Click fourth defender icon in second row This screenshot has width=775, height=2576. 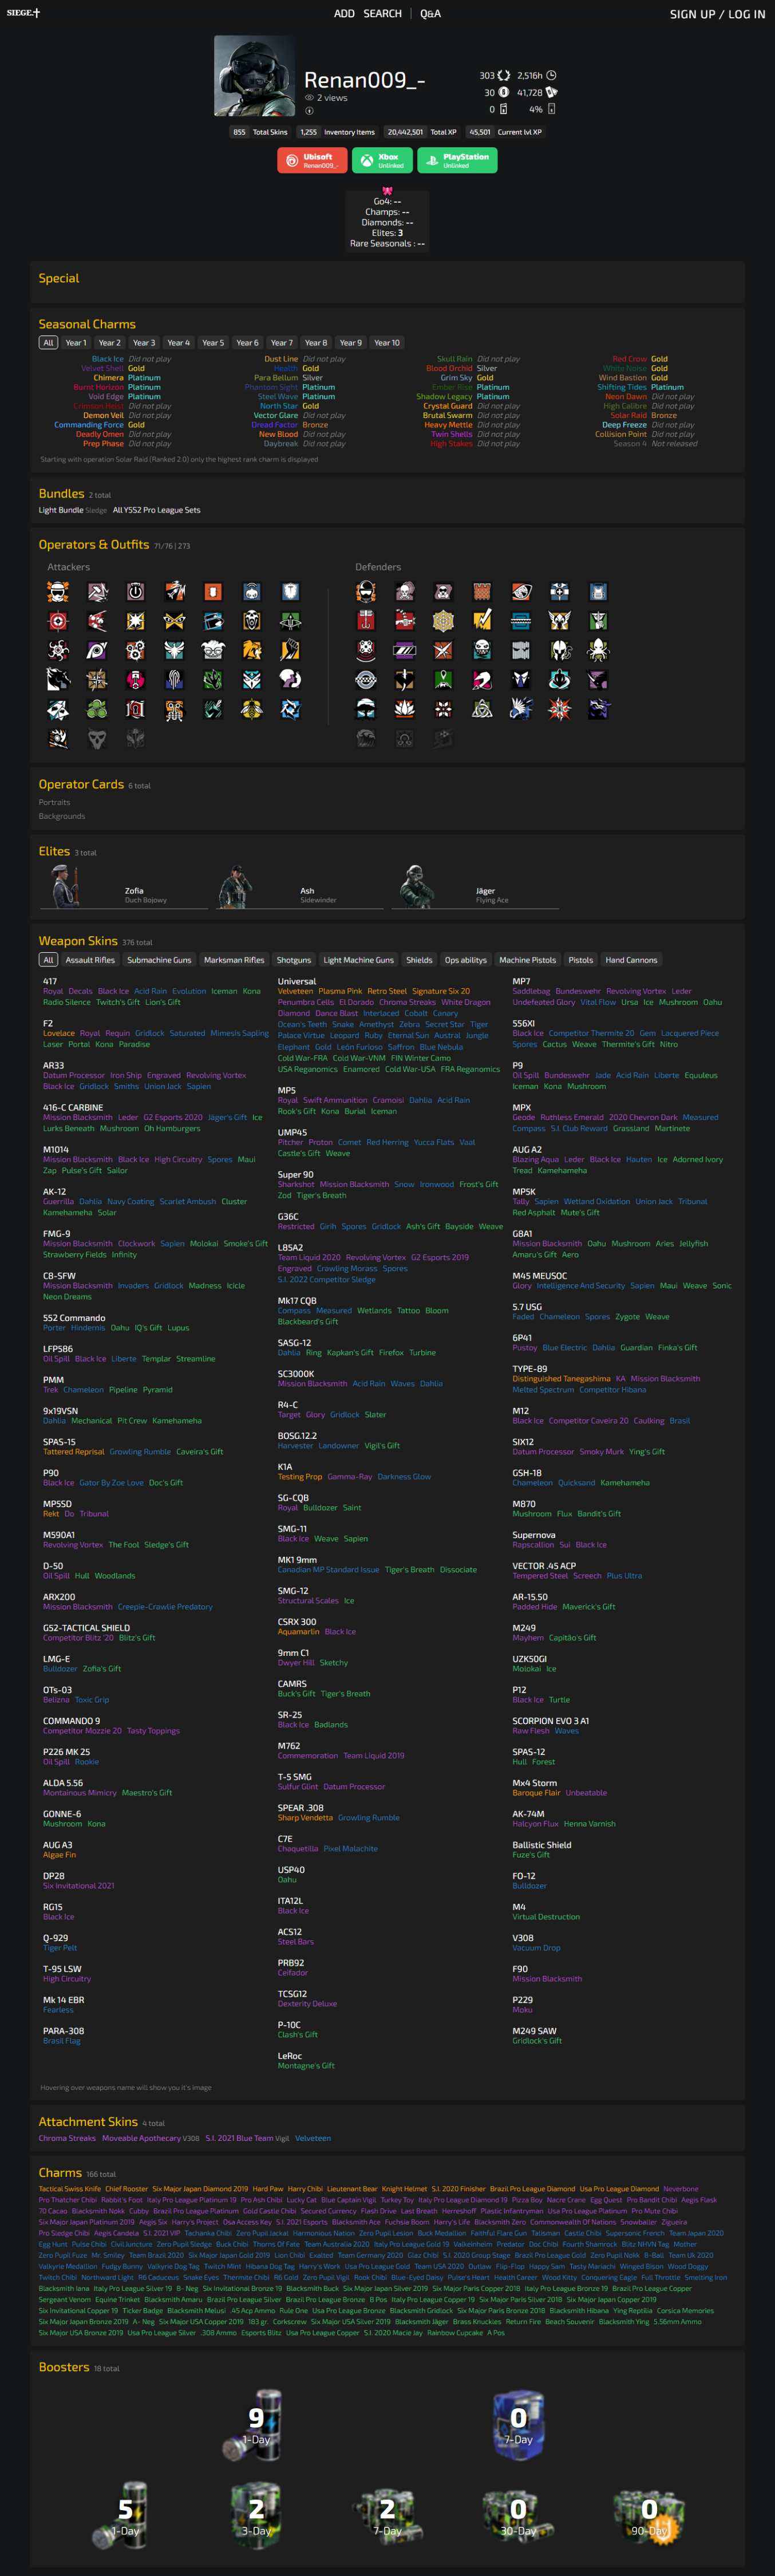482,621
